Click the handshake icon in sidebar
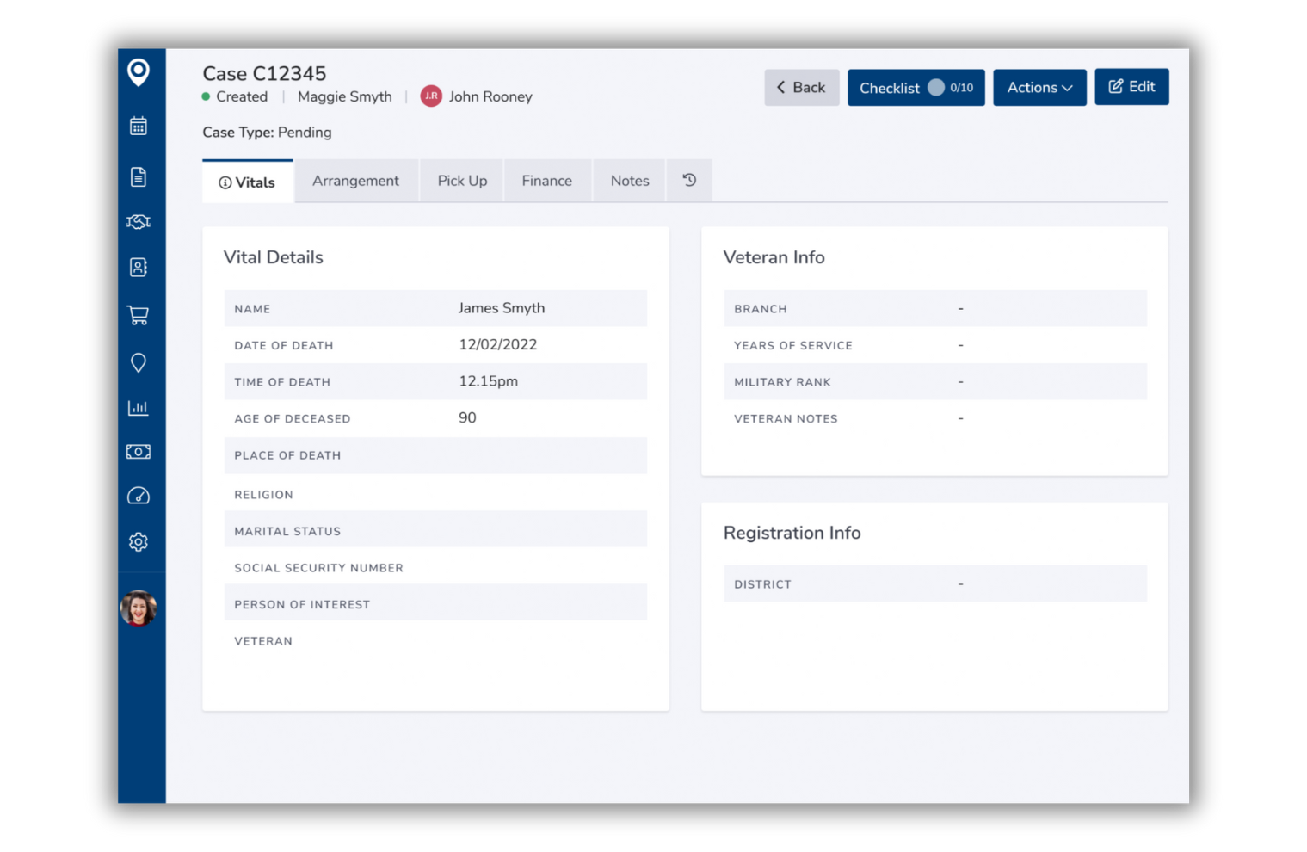 click(x=139, y=222)
